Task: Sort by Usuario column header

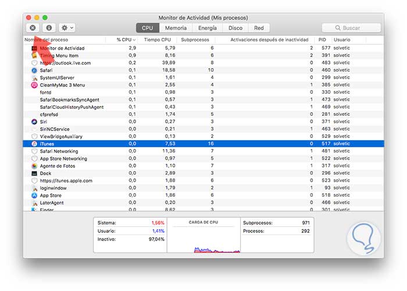Action: [342, 40]
